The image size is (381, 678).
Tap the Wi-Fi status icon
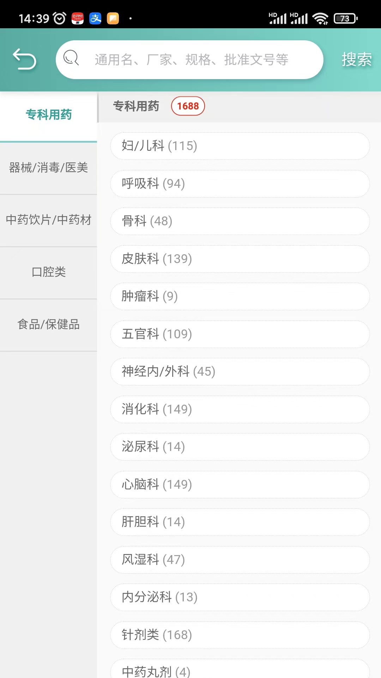[x=320, y=18]
